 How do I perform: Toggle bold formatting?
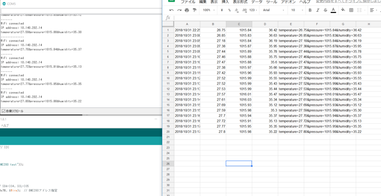310,10
